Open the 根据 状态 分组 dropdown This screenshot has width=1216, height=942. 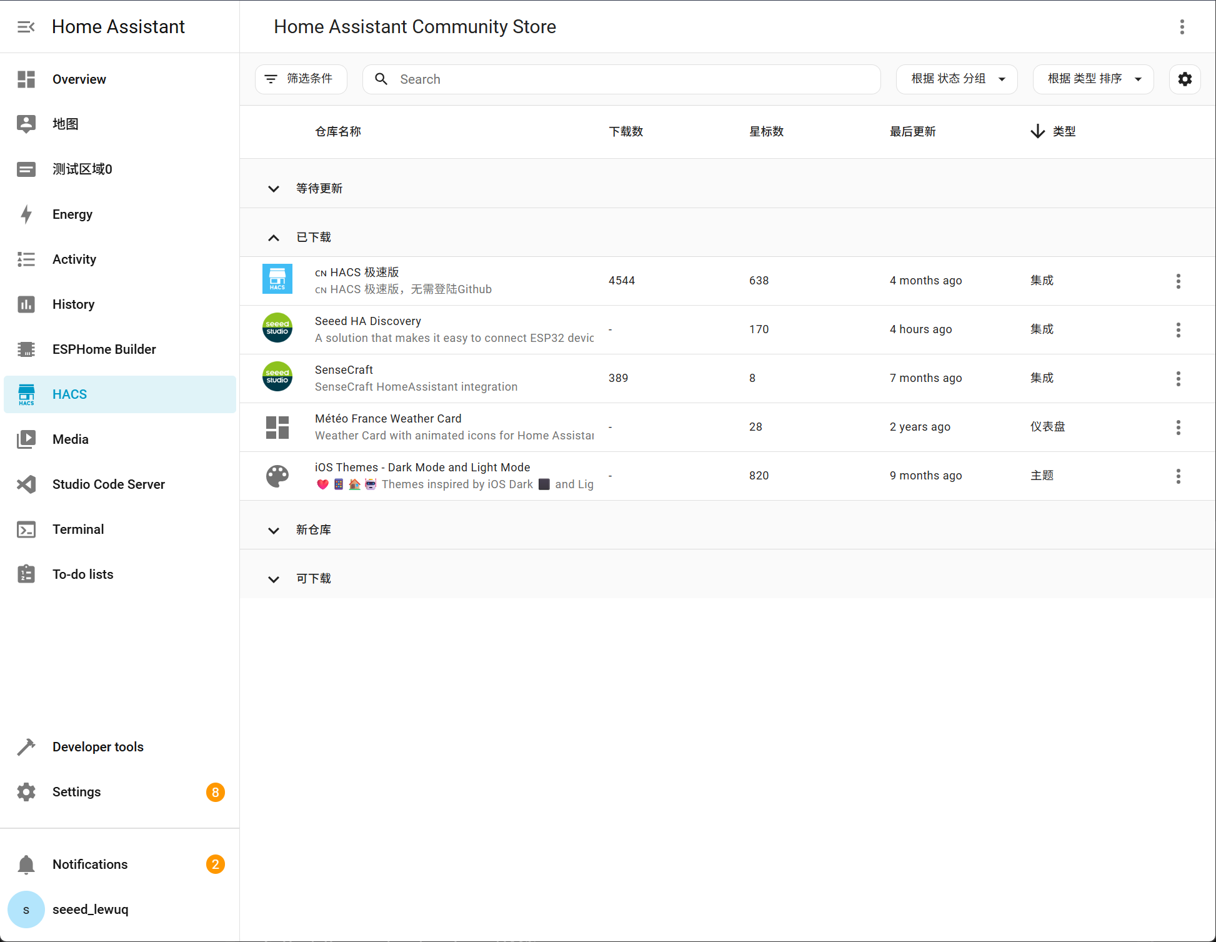click(x=957, y=79)
